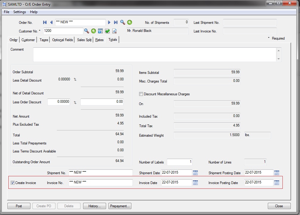Click the Less Order Discount amount field
Viewport: 300px width, 215px height.
[102, 102]
